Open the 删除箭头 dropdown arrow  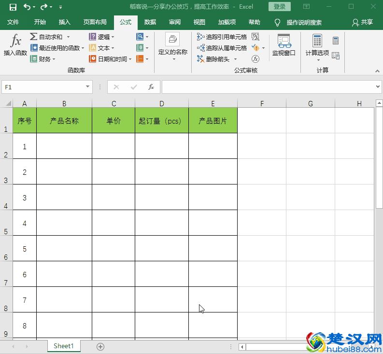236,59
